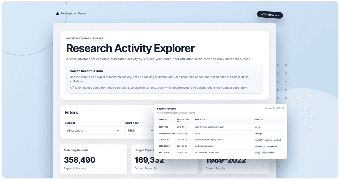Click the Vercel triangle logo
340x180 pixels.
pos(58,13)
